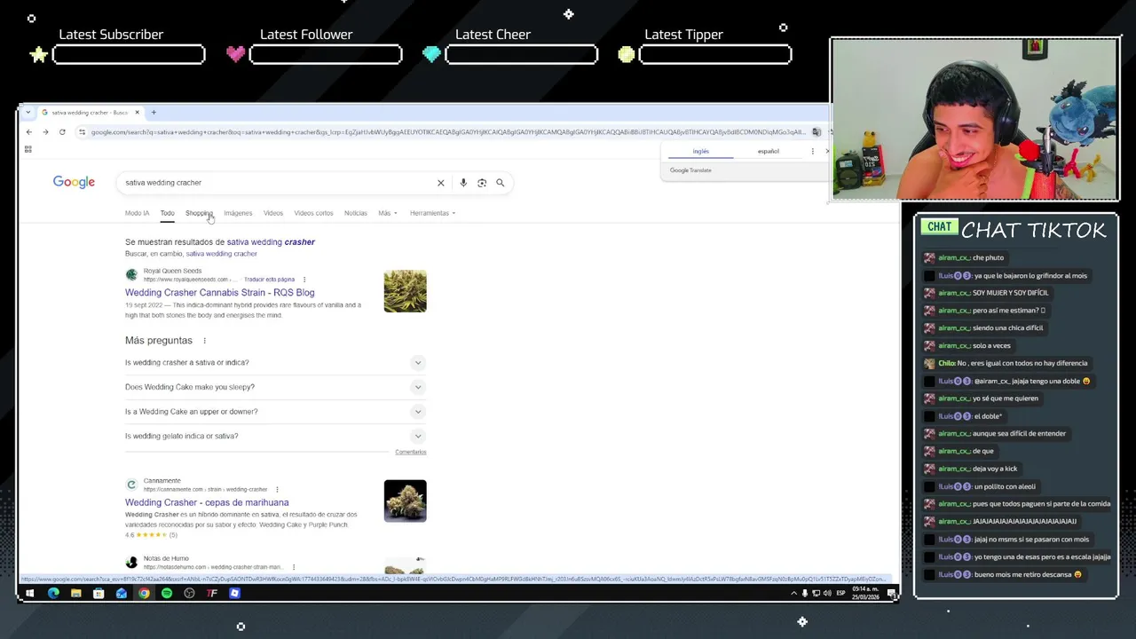1136x639 pixels.
Task: Reload the Google results page
Action: [x=62, y=132]
